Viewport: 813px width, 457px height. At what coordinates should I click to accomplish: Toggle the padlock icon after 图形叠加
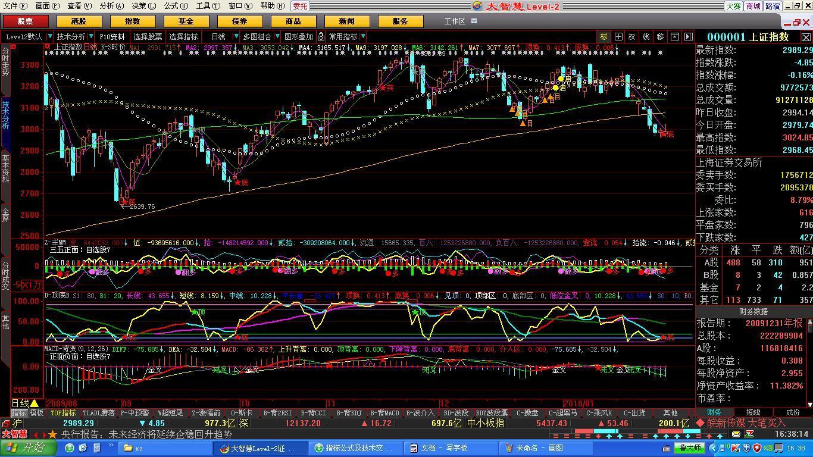(321, 36)
